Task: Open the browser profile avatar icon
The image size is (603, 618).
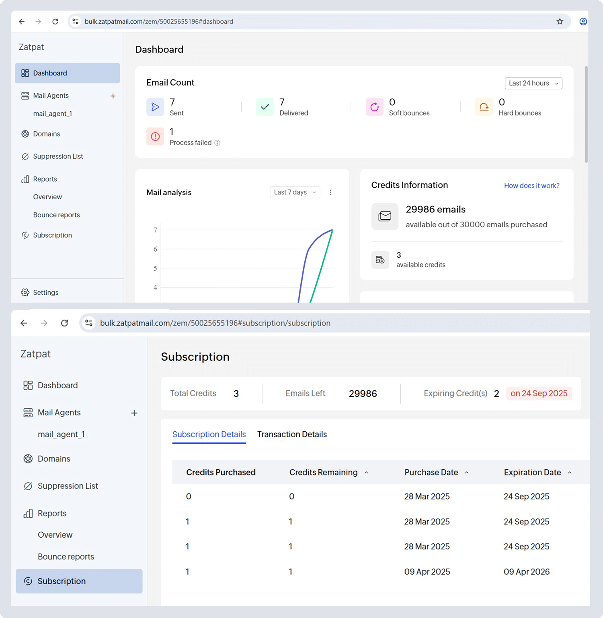Action: pos(583,22)
